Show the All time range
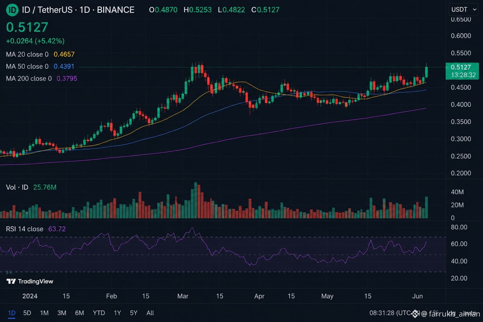483x322 pixels. point(150,313)
